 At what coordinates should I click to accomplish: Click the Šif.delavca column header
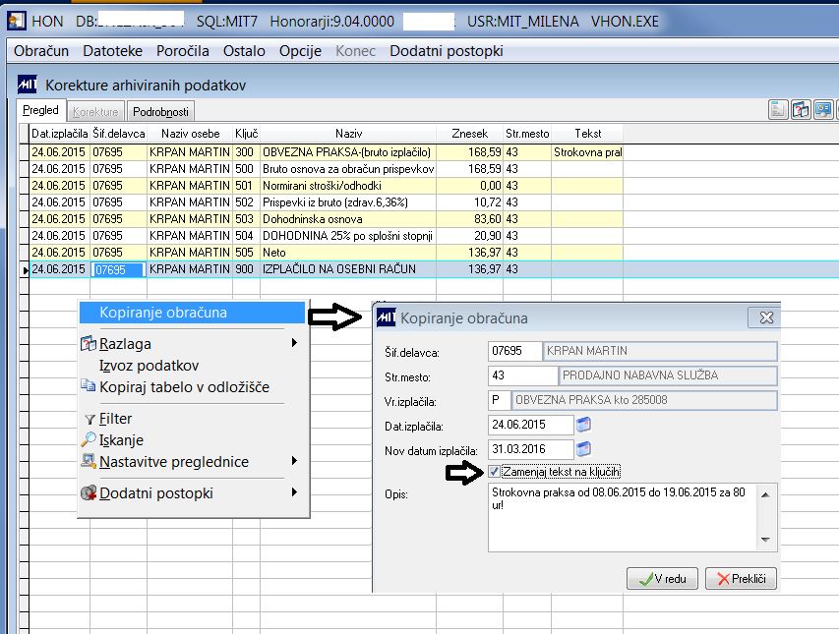(118, 133)
